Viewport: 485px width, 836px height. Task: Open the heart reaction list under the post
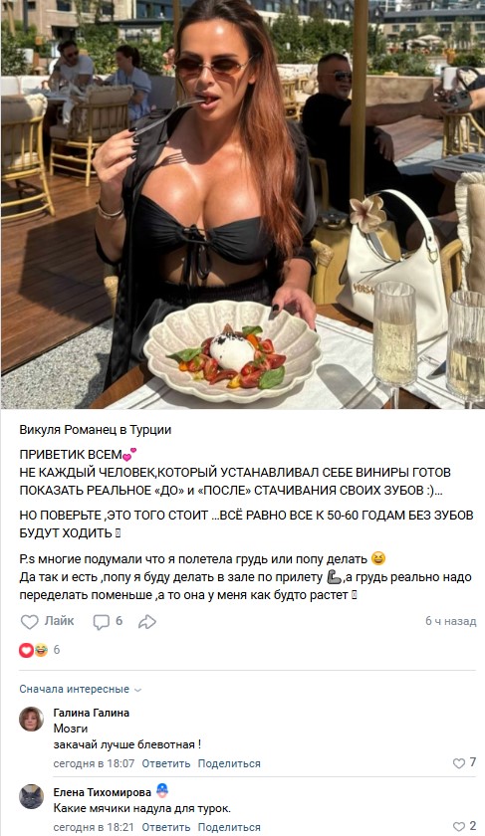click(26, 650)
